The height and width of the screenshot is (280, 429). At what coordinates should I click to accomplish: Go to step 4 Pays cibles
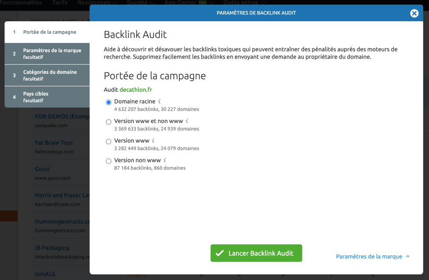tap(47, 97)
